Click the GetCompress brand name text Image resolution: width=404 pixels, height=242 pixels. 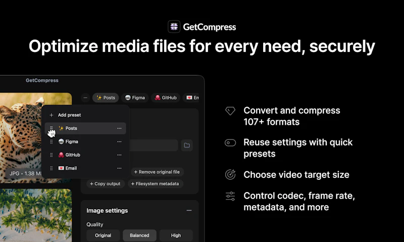coord(210,27)
